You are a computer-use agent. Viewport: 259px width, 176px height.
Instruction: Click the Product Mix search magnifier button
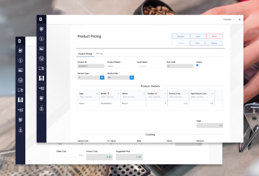[x=131, y=78]
